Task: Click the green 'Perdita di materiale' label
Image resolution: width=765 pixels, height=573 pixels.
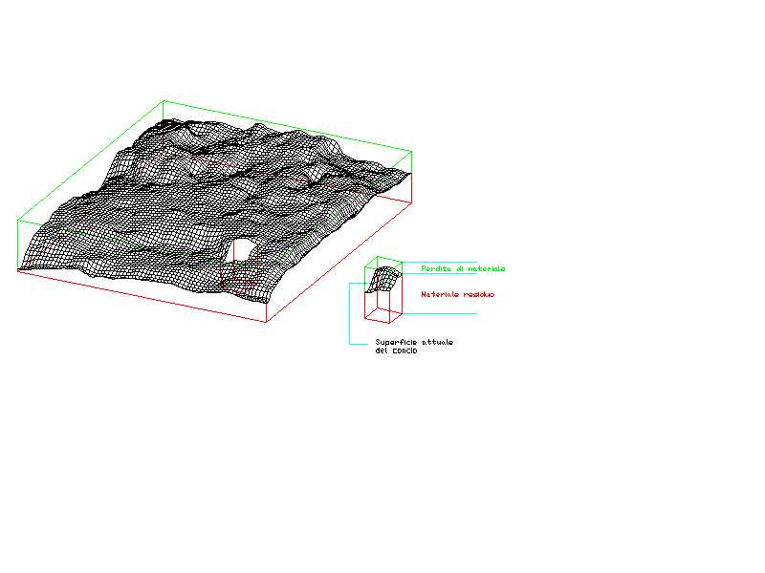Action: (463, 269)
